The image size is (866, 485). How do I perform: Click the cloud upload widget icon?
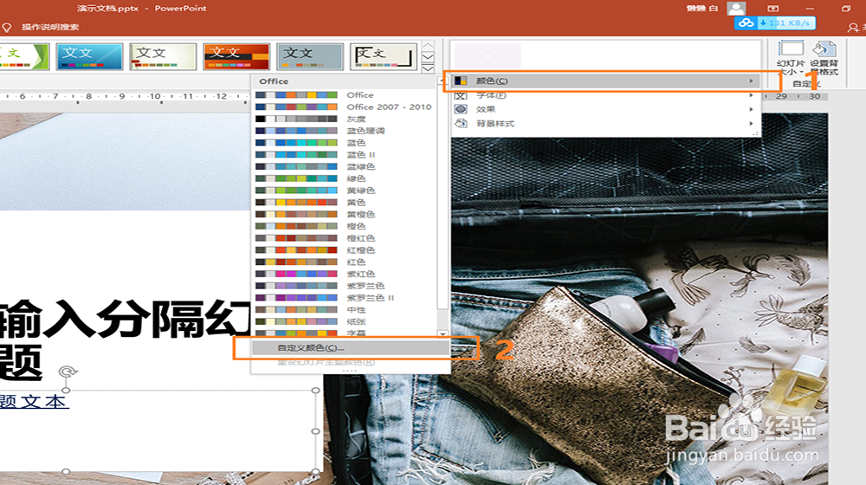(746, 23)
